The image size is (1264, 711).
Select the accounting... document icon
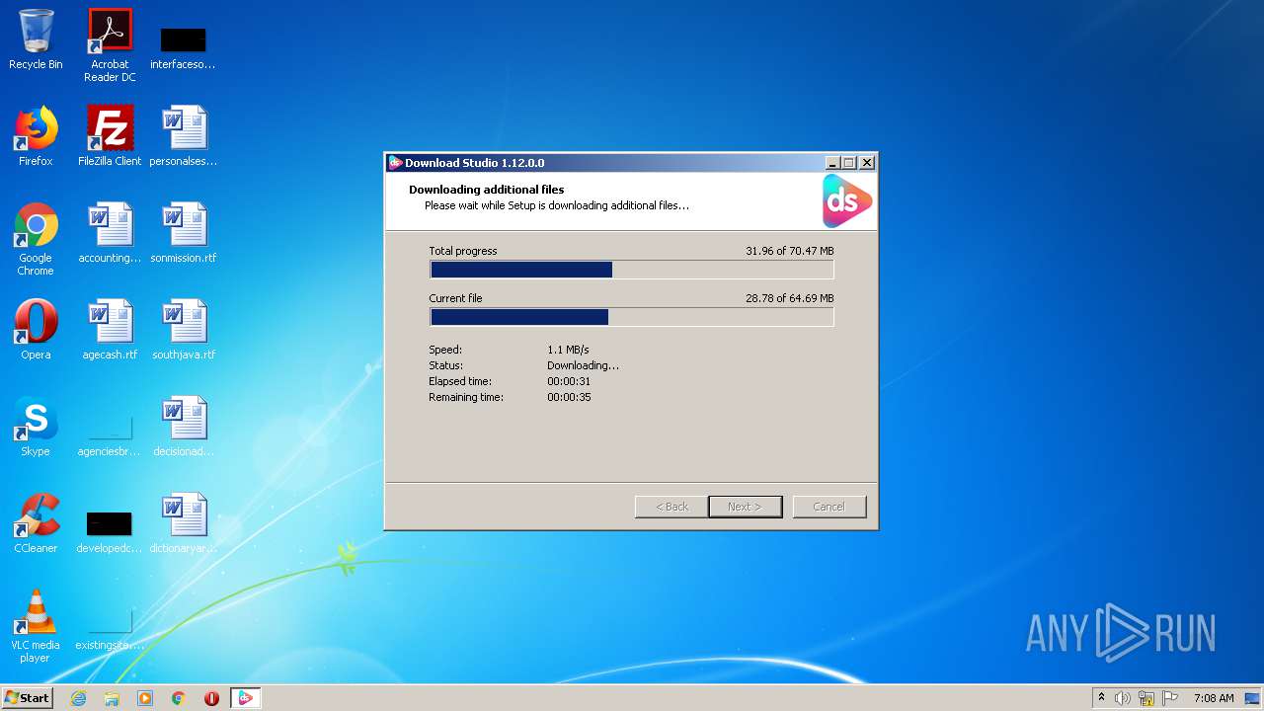point(110,234)
